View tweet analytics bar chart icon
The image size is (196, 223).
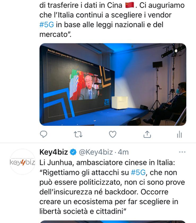click(x=180, y=134)
